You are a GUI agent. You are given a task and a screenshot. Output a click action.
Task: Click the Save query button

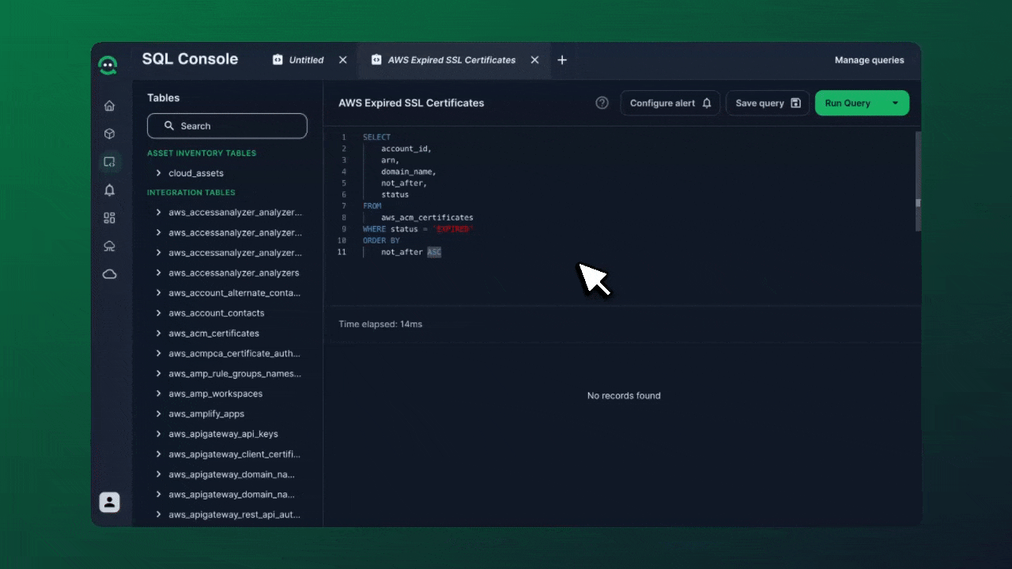[x=767, y=103]
